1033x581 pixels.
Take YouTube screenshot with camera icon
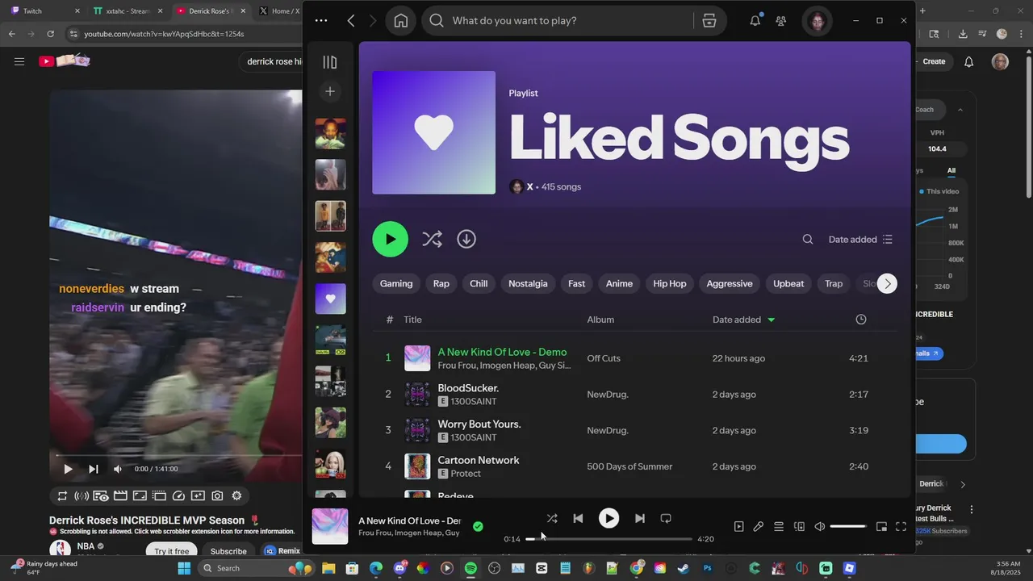pyautogui.click(x=217, y=496)
